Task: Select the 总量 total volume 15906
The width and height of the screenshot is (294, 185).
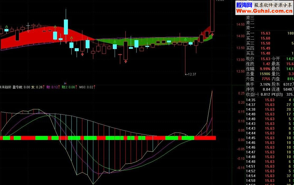Action: point(265,74)
